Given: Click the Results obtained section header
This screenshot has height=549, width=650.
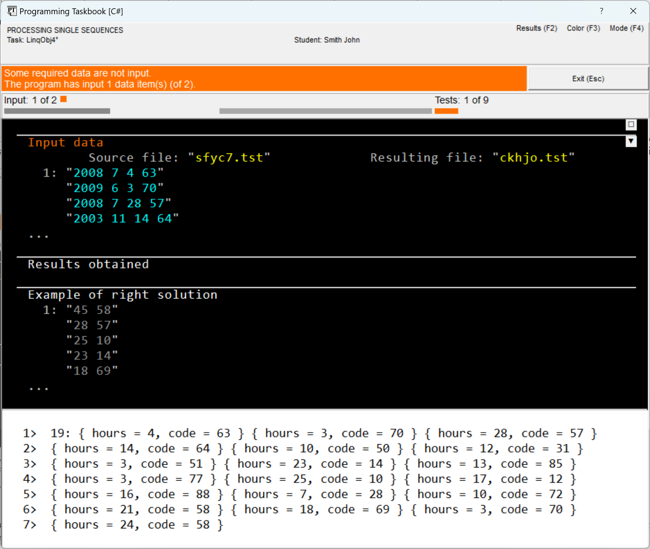Looking at the screenshot, I should pyautogui.click(x=88, y=264).
